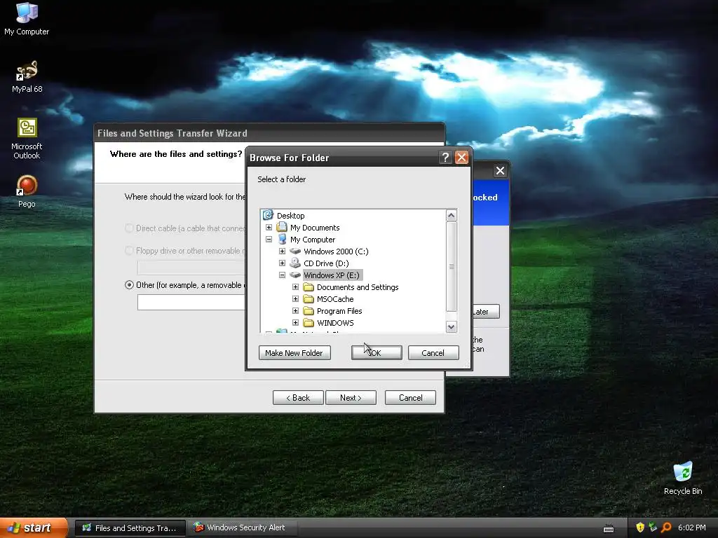
Task: Switch to Windows Security Alert taskbar item
Action: (x=242, y=528)
